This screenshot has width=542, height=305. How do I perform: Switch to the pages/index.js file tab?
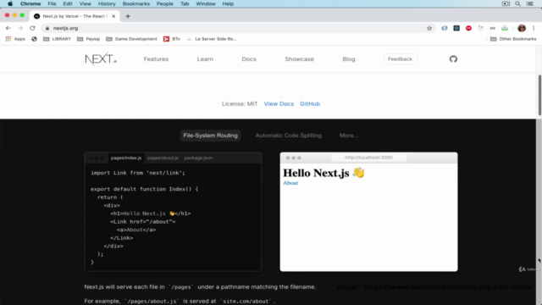point(126,158)
